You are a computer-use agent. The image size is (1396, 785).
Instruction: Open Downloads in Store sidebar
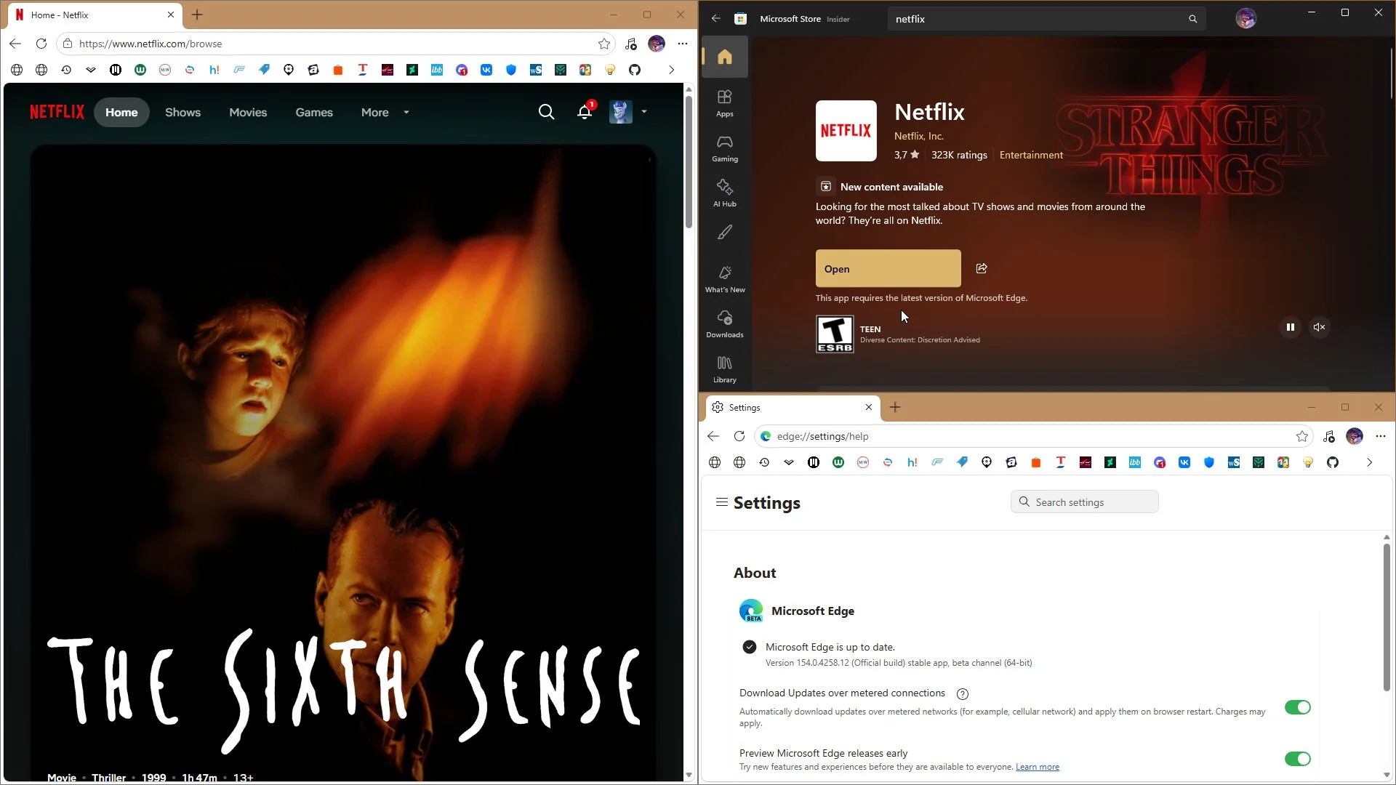point(724,324)
